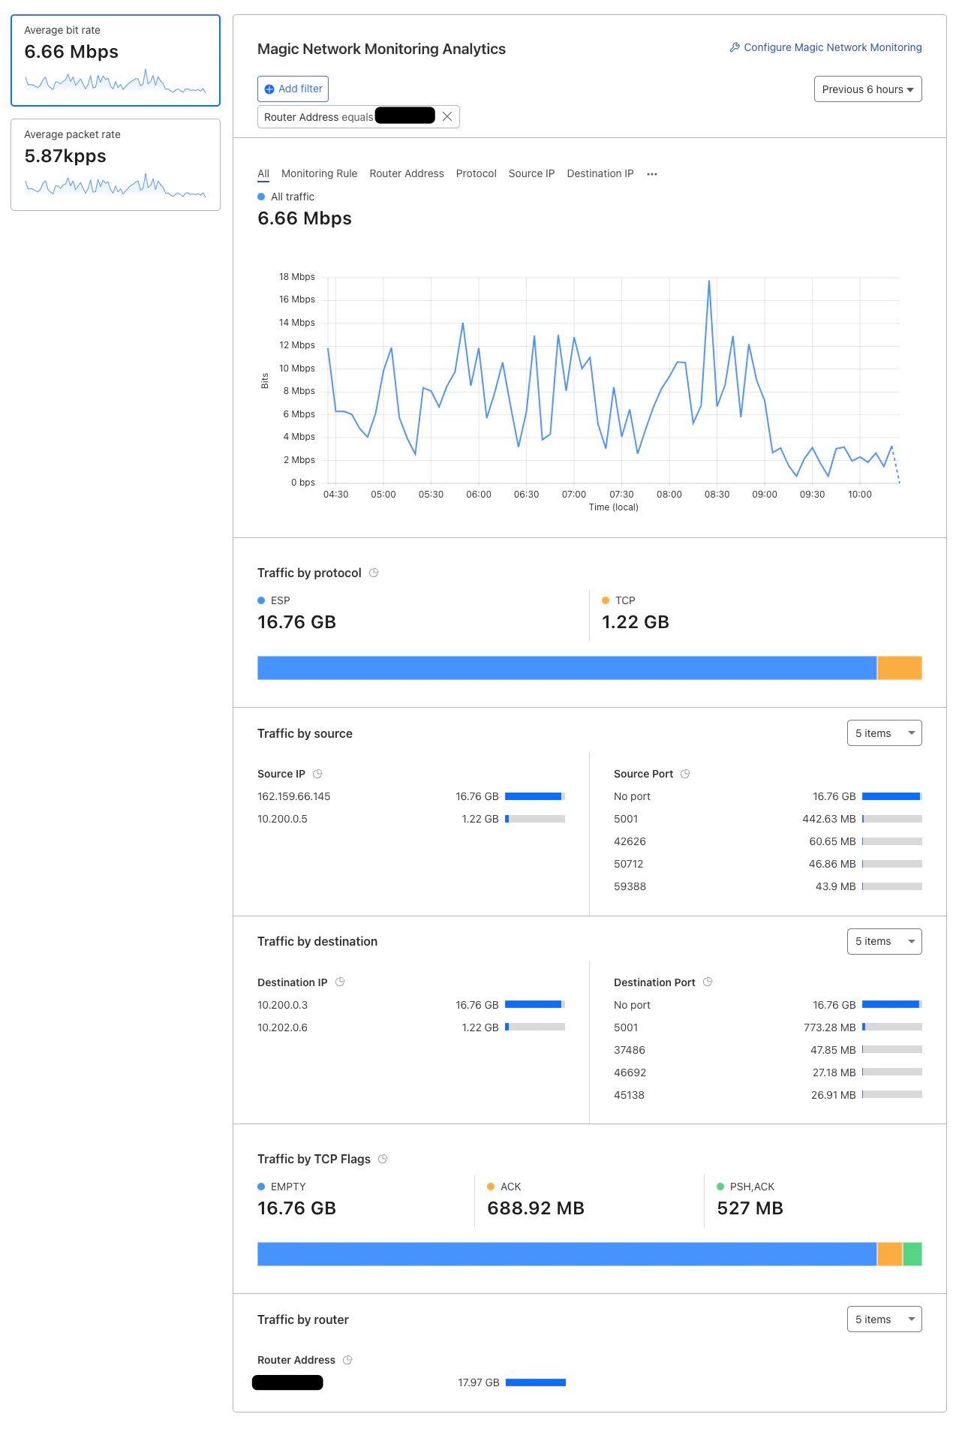Screen dimensions: 965x1438
Task: Toggle the PSH,ACK flag legend dot
Action: [x=720, y=1187]
